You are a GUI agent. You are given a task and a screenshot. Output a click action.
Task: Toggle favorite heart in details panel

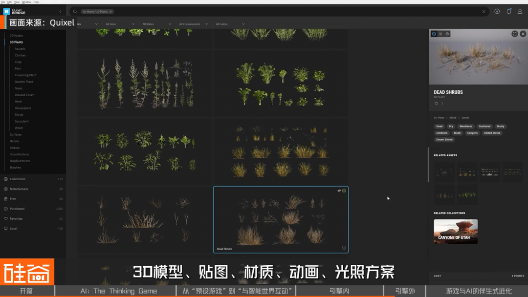click(436, 104)
